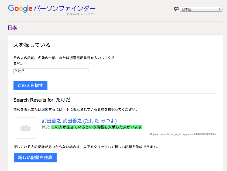Click the language globe speech-bubble icon
Image resolution: width=227 pixels, height=171 pixels.
click(x=176, y=9)
